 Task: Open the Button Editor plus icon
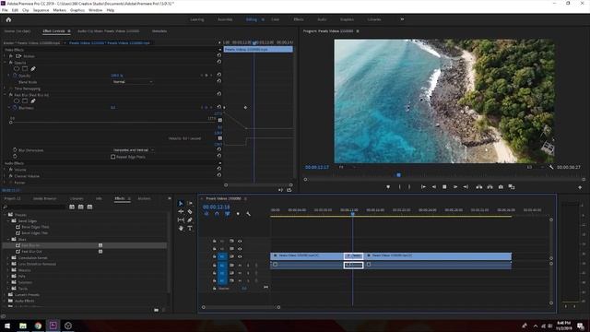click(580, 187)
